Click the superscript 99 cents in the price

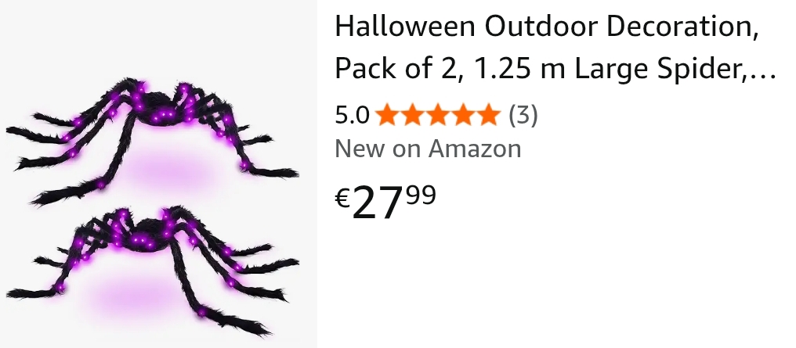[421, 195]
